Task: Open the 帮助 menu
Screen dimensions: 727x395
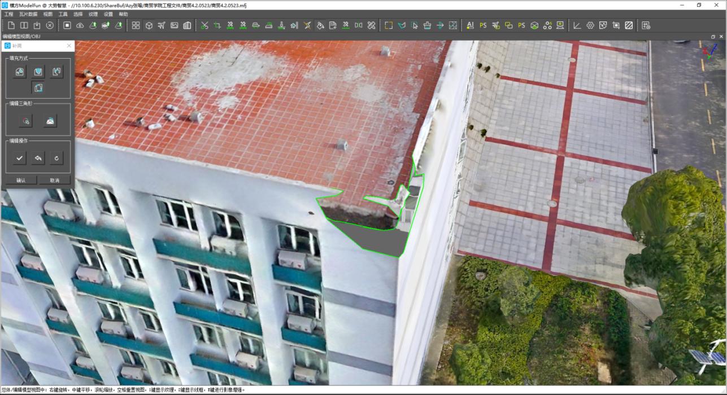Action: 123,14
